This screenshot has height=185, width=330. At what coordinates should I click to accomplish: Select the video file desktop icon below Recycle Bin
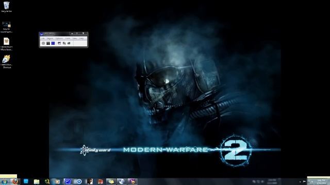[7, 27]
